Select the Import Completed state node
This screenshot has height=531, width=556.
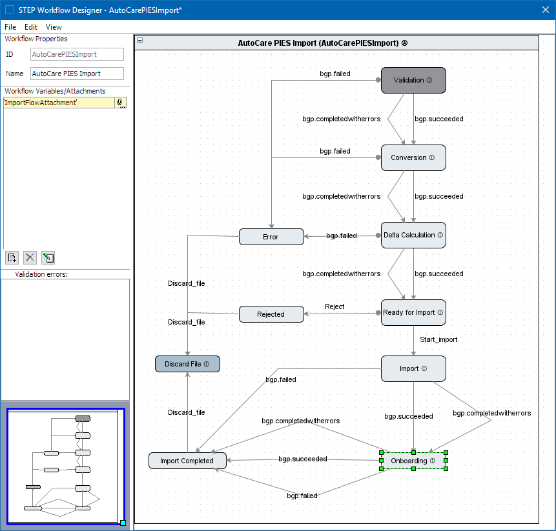click(187, 461)
